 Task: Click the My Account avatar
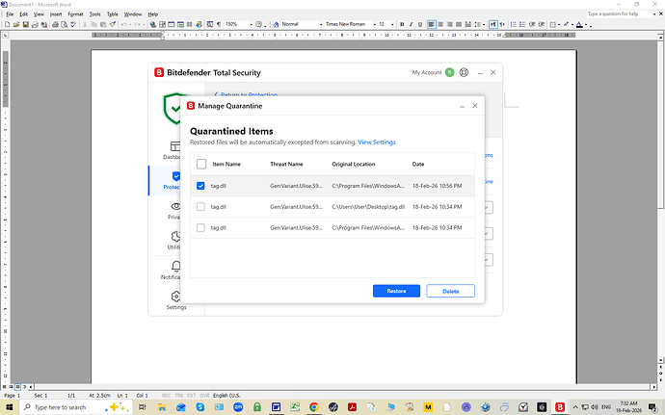tap(449, 72)
